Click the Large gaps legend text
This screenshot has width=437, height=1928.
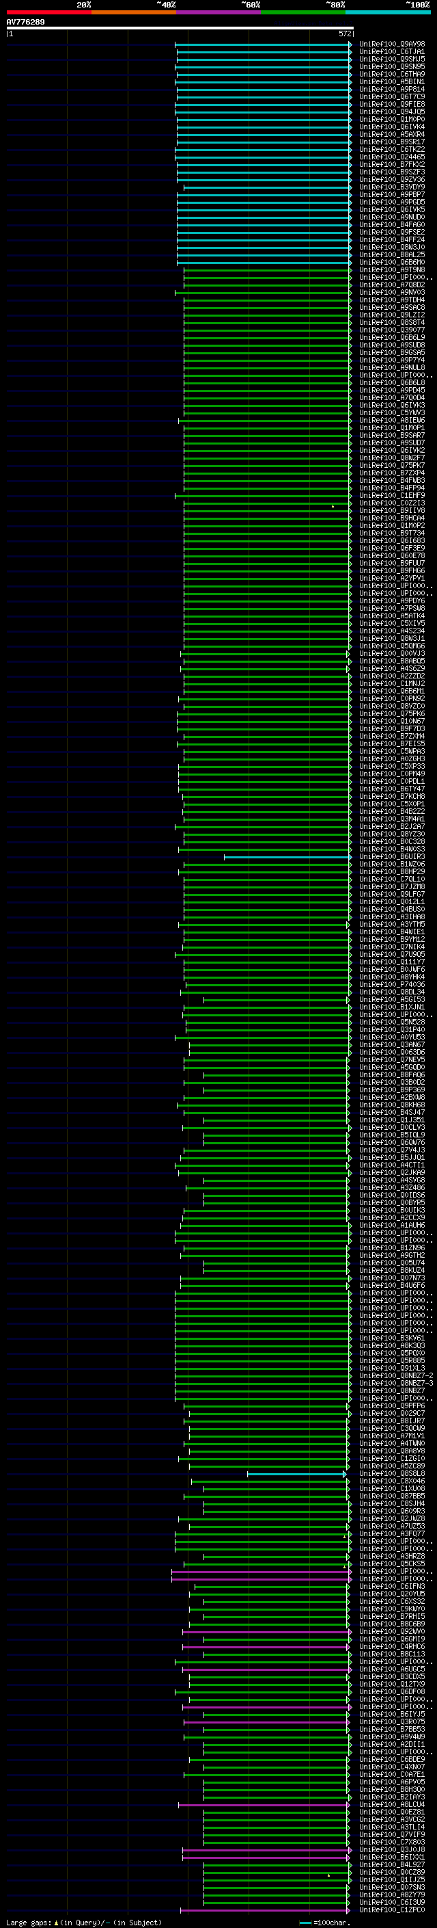[84, 1923]
